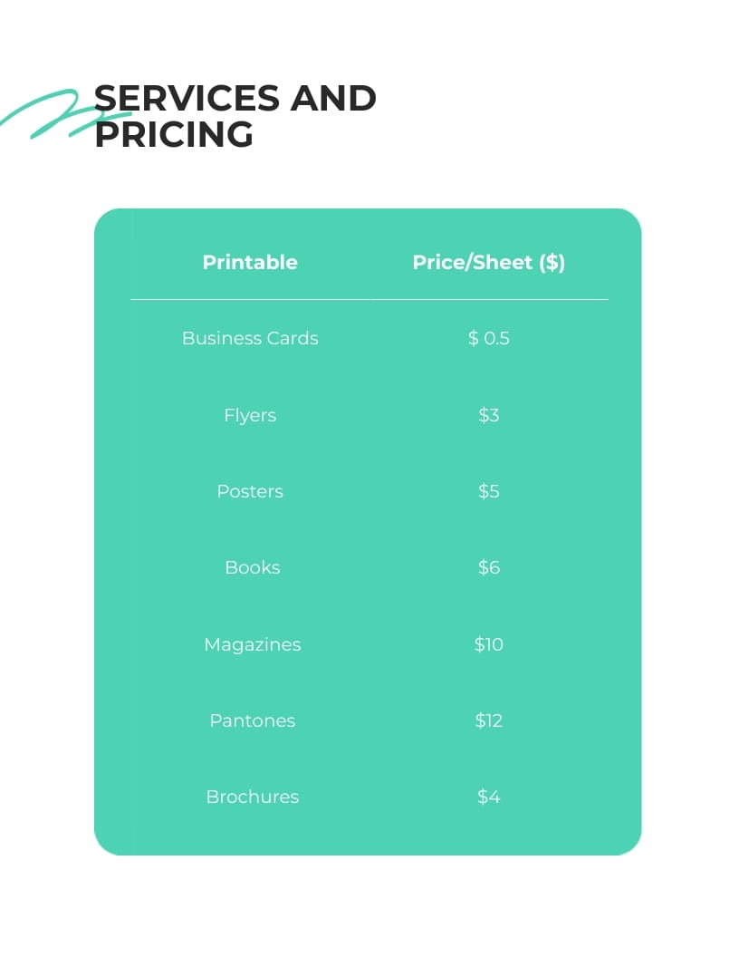739x957 pixels.
Task: Click the $3 price value
Action: click(489, 415)
